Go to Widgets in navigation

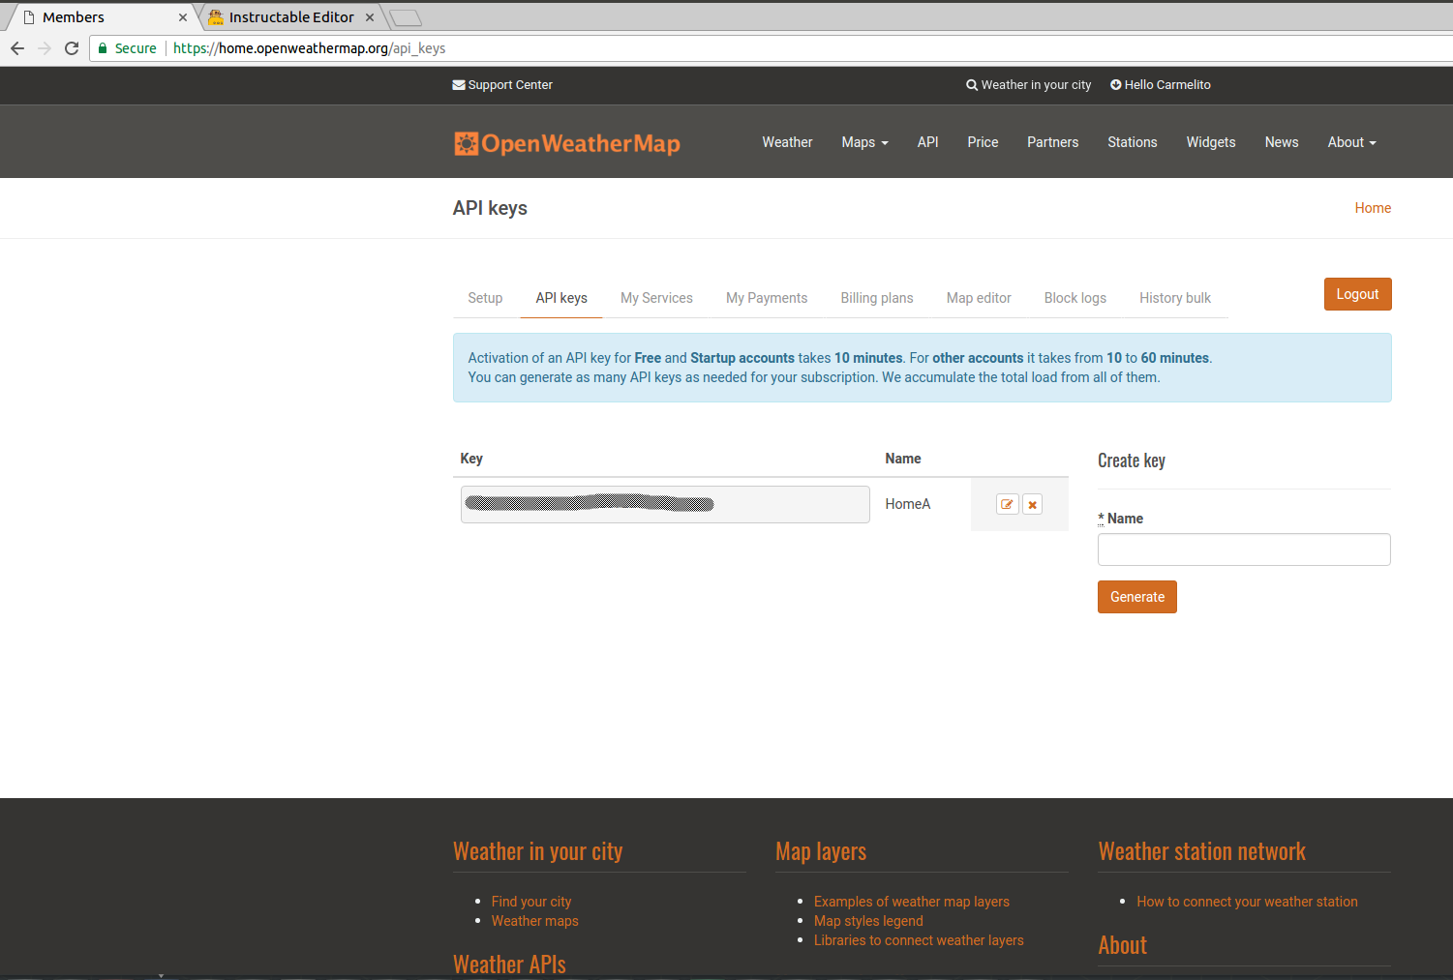coord(1211,142)
